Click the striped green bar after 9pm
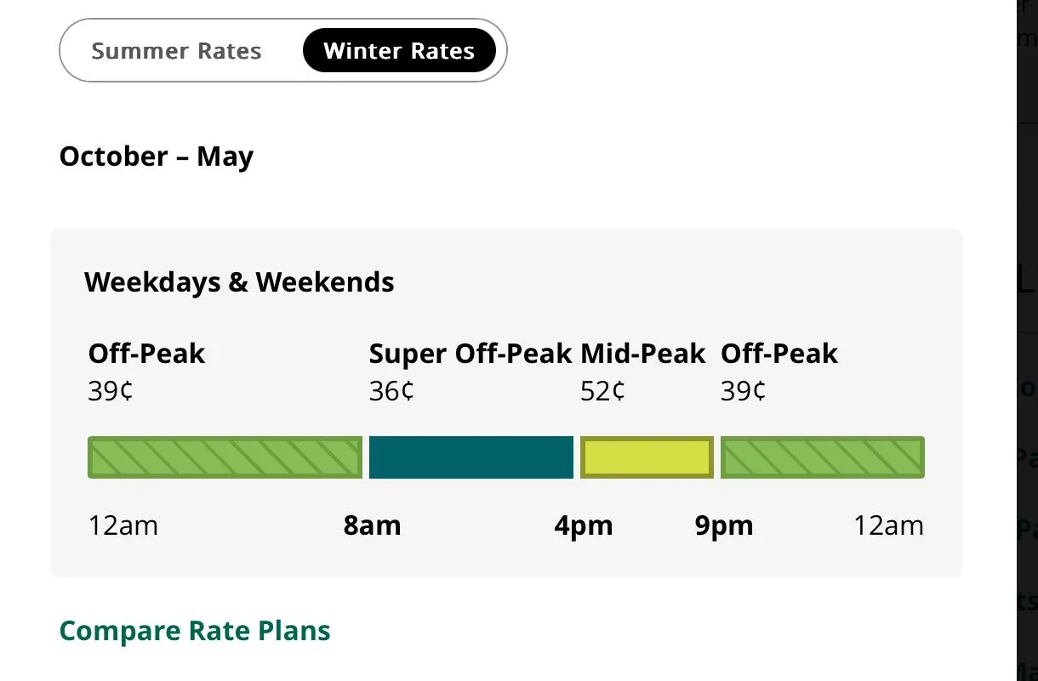This screenshot has width=1038, height=681. pyautogui.click(x=823, y=457)
